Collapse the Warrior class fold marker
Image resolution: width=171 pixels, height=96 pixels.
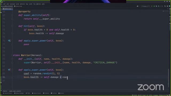coord(12,55)
